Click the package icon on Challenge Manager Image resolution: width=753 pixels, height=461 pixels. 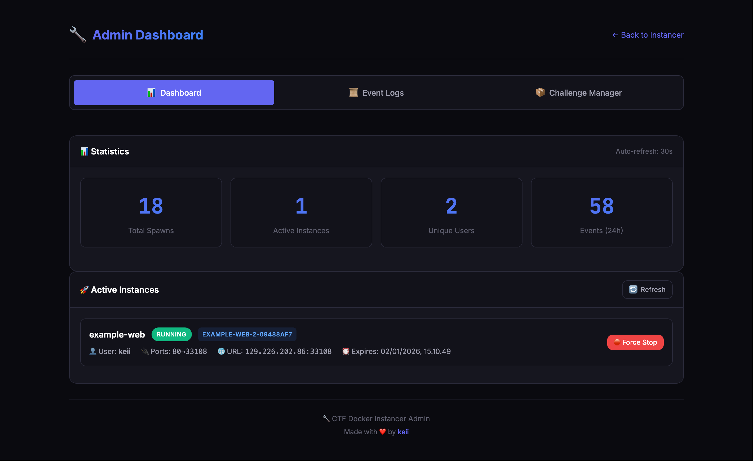(x=540, y=92)
